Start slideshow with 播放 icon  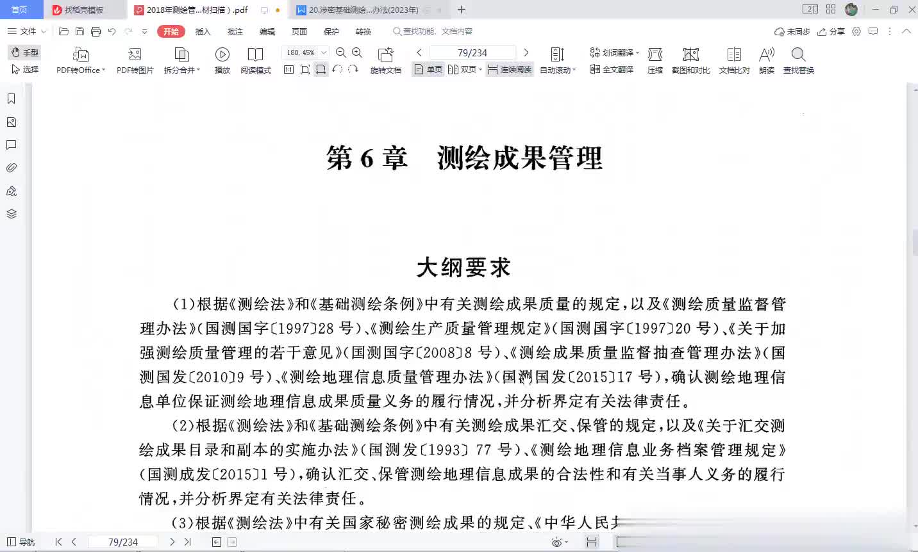tap(222, 55)
